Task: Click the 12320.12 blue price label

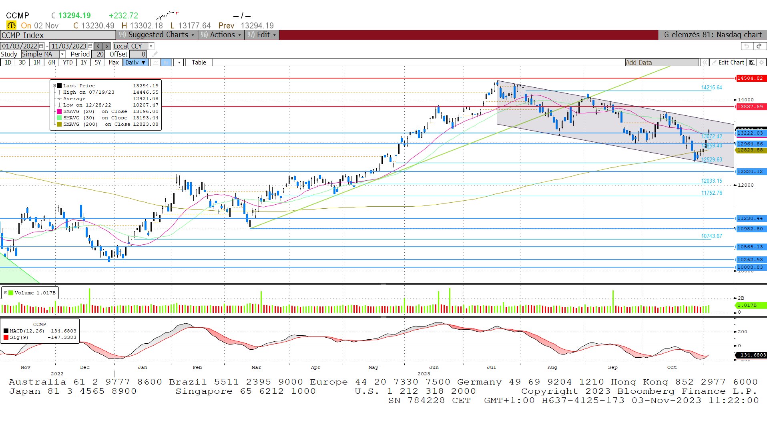Action: point(750,171)
